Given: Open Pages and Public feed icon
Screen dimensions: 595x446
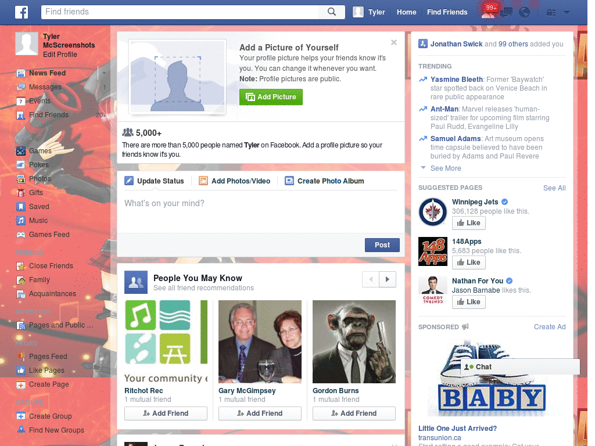Looking at the screenshot, I should click(21, 325).
